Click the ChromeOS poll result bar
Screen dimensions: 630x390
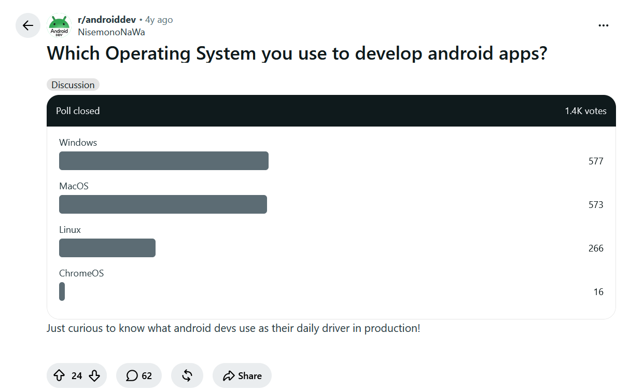tap(62, 291)
